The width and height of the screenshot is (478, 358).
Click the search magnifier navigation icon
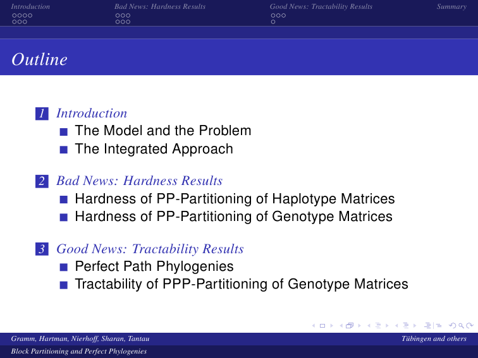coord(461,326)
